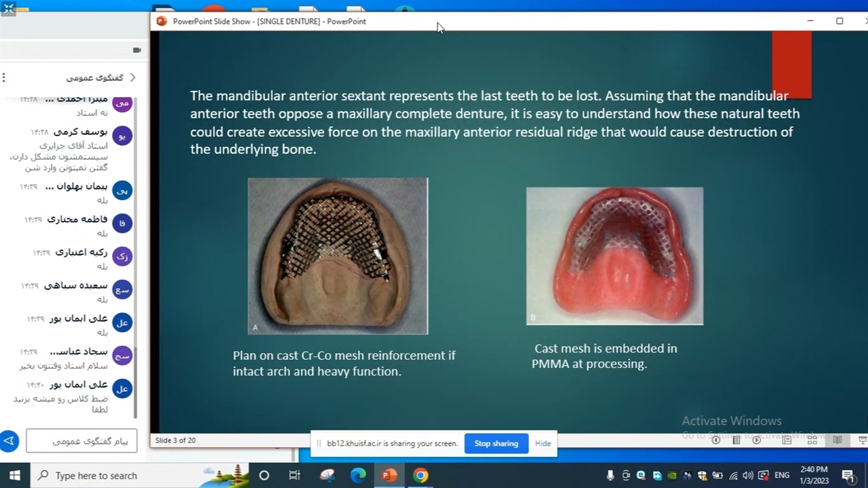This screenshot has height=488, width=868.
Task: Focus the public chat message input field
Action: click(x=82, y=441)
